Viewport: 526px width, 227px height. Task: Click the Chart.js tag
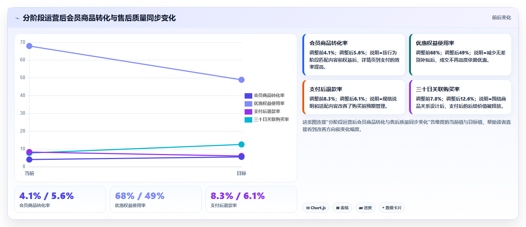pos(316,208)
